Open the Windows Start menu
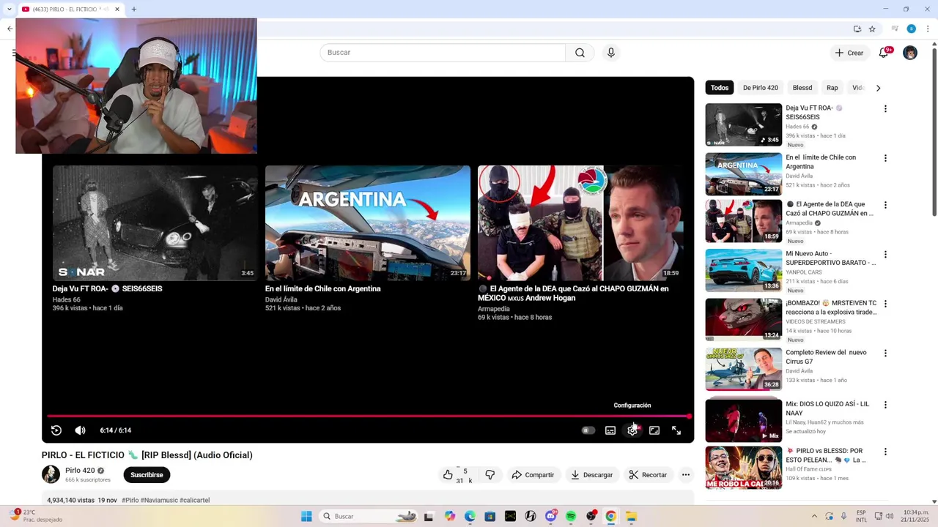The height and width of the screenshot is (527, 938). (x=306, y=516)
